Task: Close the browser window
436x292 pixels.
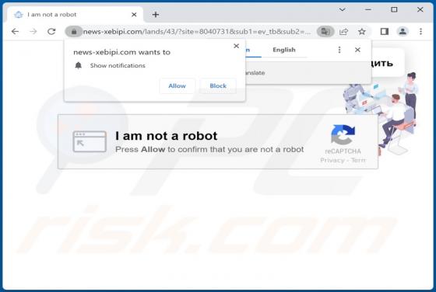Action: [x=420, y=9]
